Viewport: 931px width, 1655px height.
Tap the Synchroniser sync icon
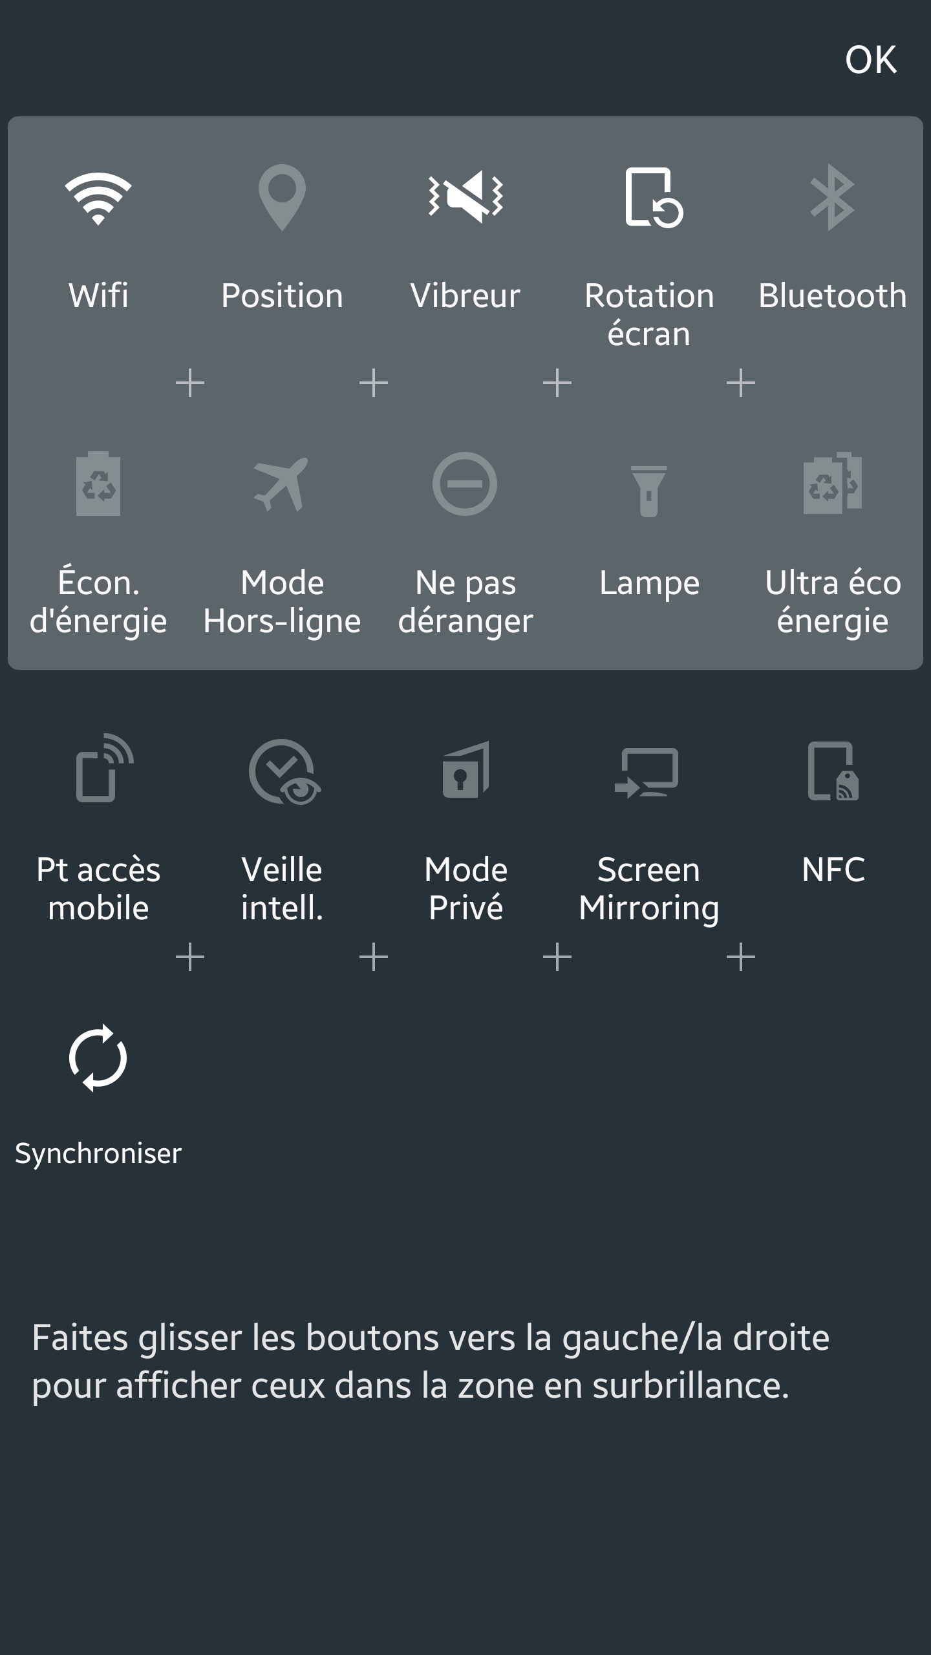coord(98,1058)
